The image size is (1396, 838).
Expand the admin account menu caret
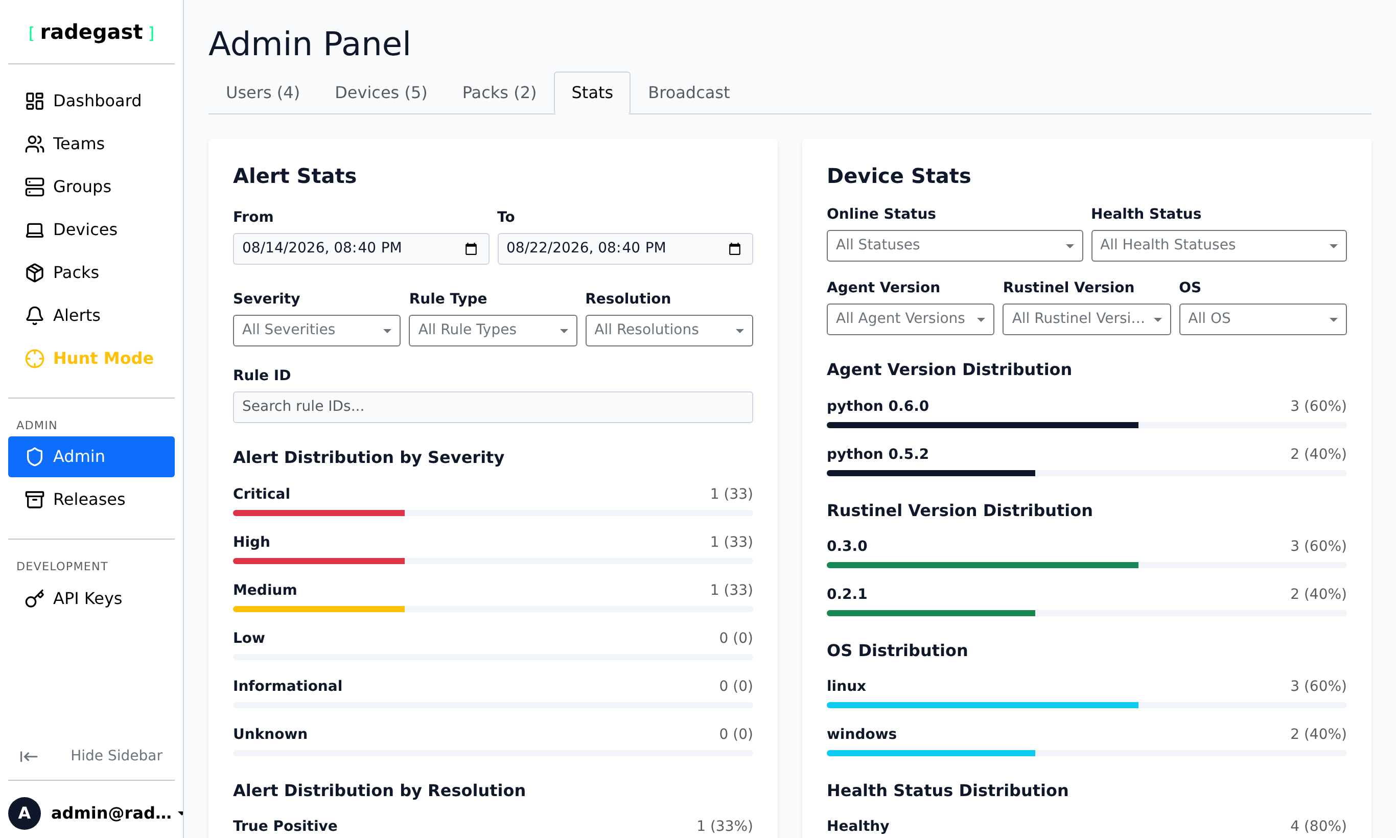(181, 813)
